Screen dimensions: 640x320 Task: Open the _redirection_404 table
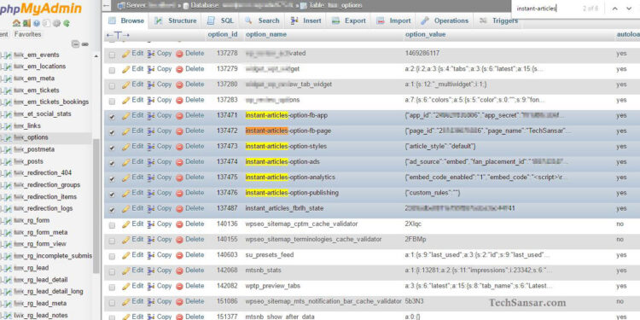pos(43,173)
